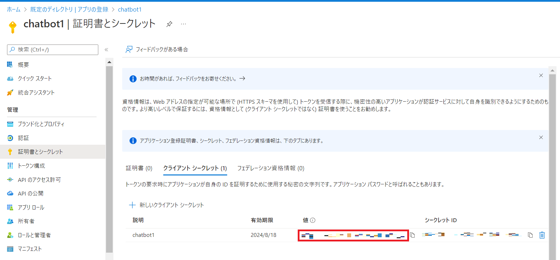Screen dimensions: 560x260
Task: Open the ellipsis more options menu
Action: pos(183,24)
